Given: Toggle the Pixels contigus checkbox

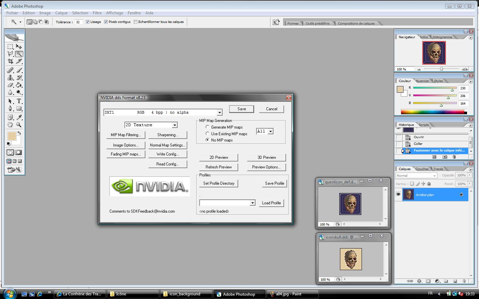Looking at the screenshot, I should pyautogui.click(x=106, y=22).
